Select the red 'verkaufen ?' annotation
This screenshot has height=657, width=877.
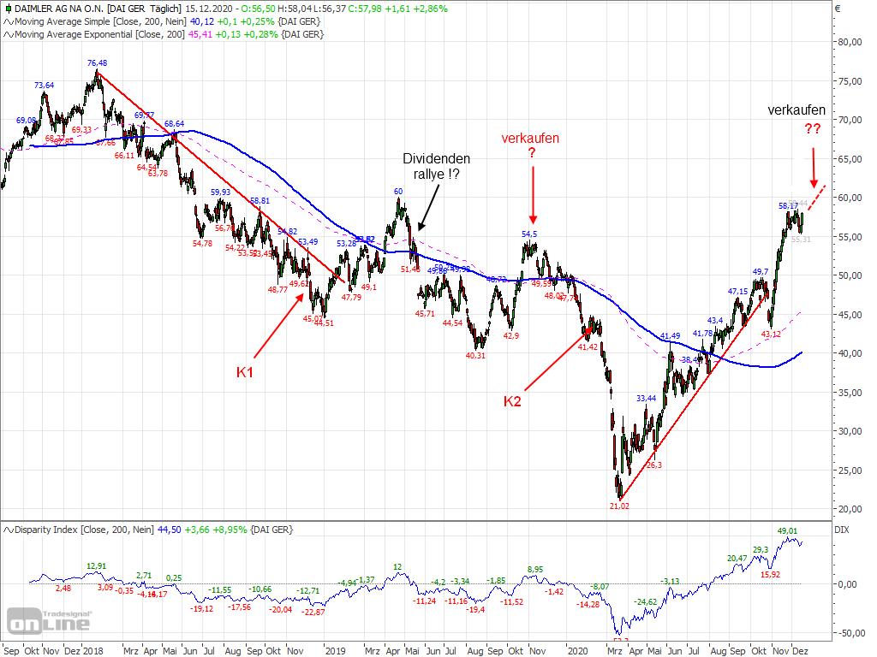530,145
